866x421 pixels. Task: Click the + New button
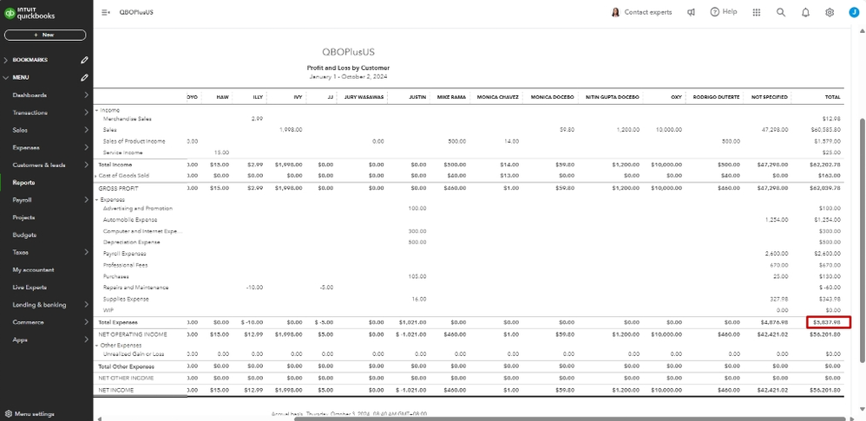pos(45,35)
